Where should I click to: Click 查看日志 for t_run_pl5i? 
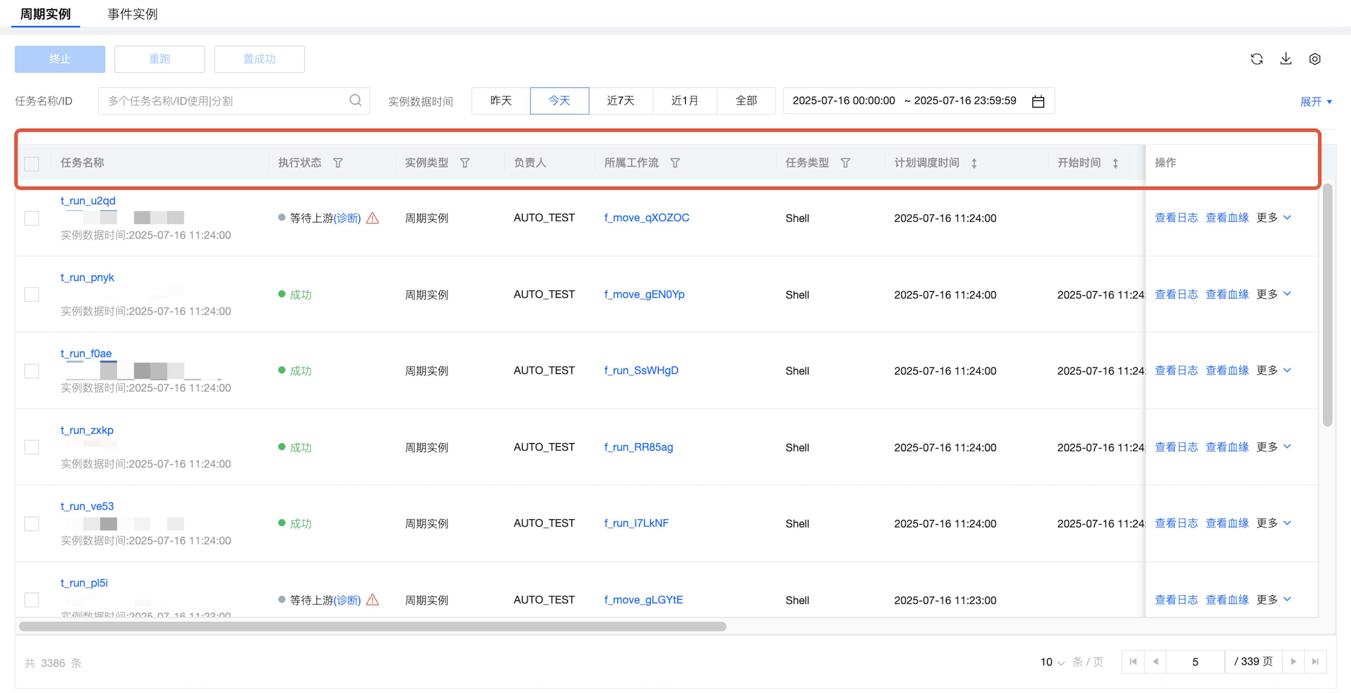[x=1176, y=599]
